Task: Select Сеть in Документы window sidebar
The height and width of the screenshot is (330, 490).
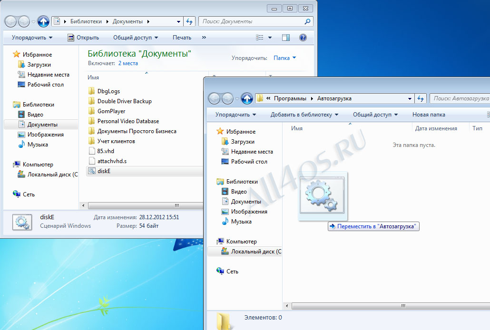Action: [x=24, y=194]
